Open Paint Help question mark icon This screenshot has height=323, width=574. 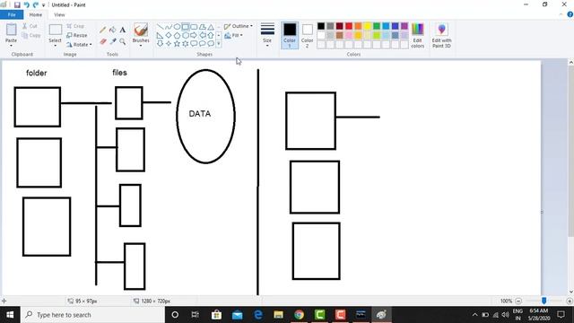click(x=570, y=14)
